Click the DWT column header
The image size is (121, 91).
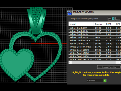click(110, 24)
